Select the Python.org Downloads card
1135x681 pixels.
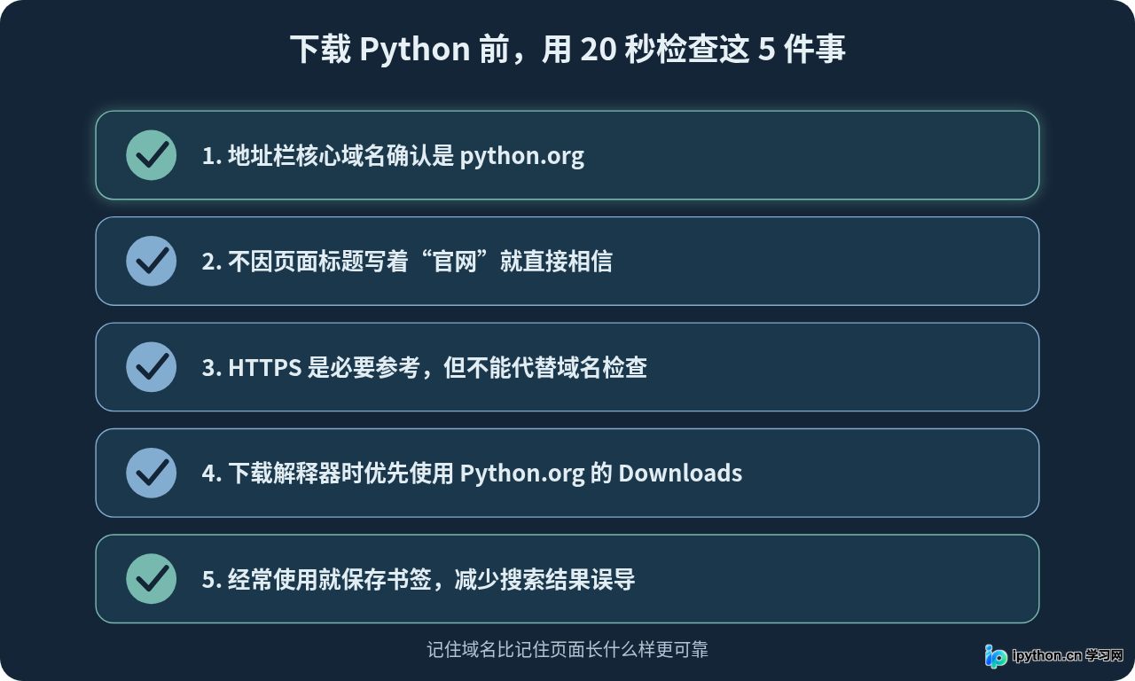pos(567,473)
